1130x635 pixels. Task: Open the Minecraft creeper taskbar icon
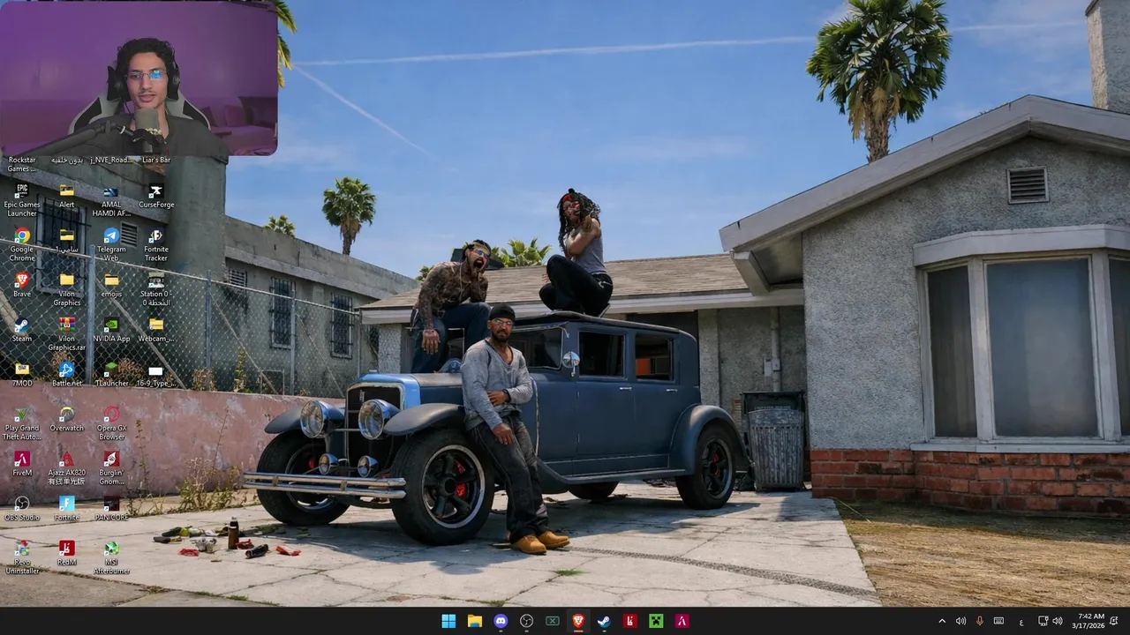[656, 621]
